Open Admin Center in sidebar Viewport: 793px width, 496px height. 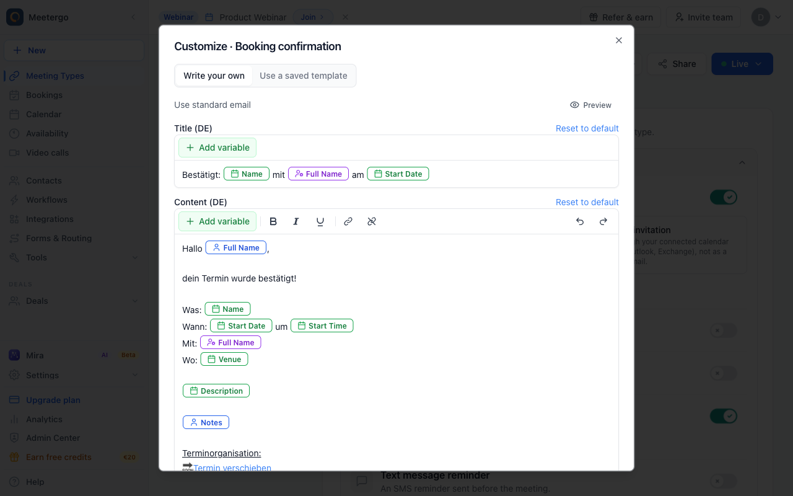point(74,438)
